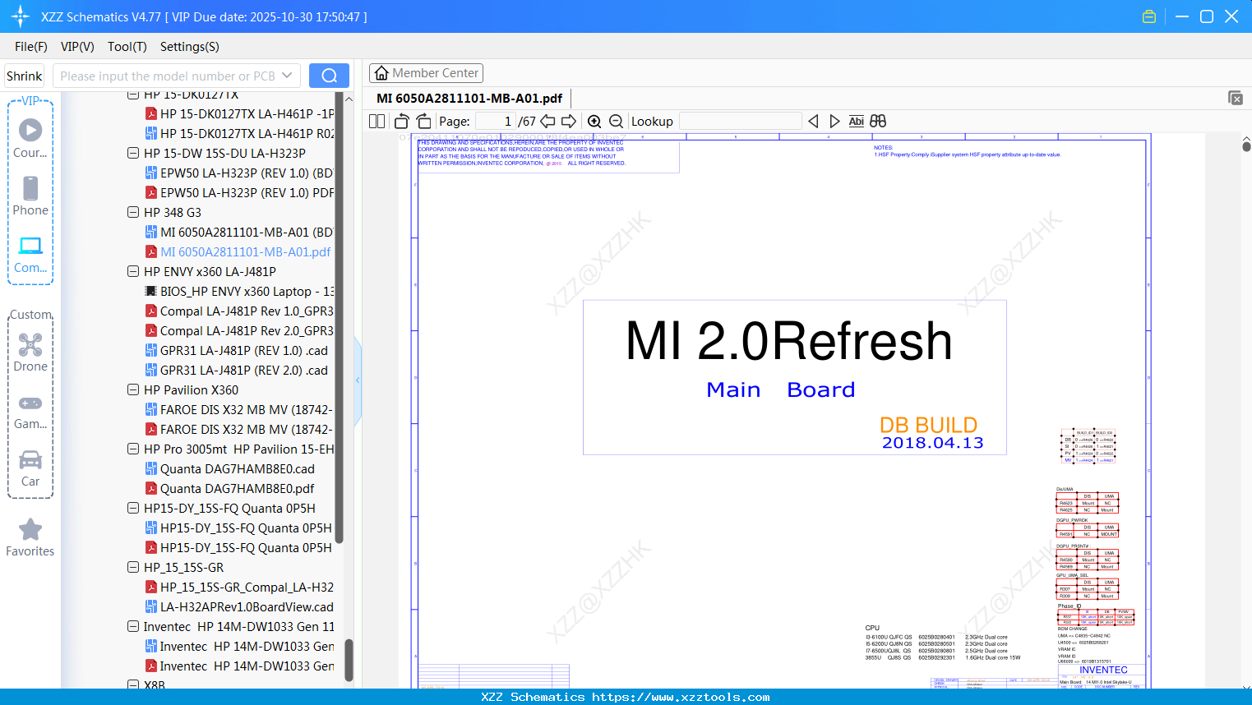Go to previous page arrow
The image size is (1252, 705).
[x=547, y=121]
